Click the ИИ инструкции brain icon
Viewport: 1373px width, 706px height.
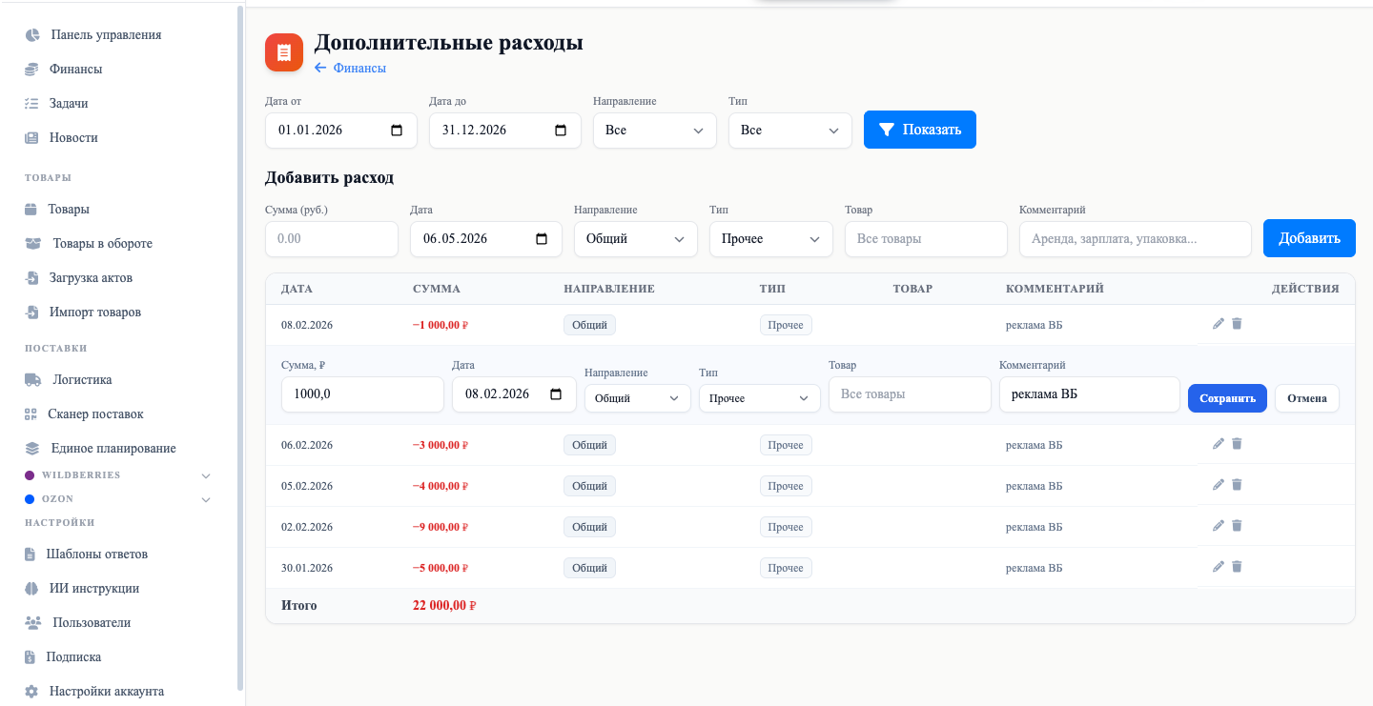tap(31, 589)
